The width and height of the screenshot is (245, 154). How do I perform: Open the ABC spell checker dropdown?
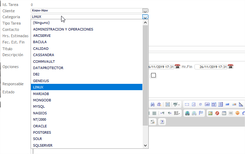click(176, 104)
